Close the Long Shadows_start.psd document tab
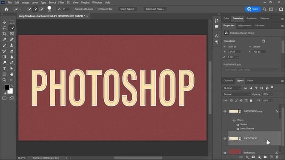This screenshot has height=160, width=285. [x=87, y=16]
